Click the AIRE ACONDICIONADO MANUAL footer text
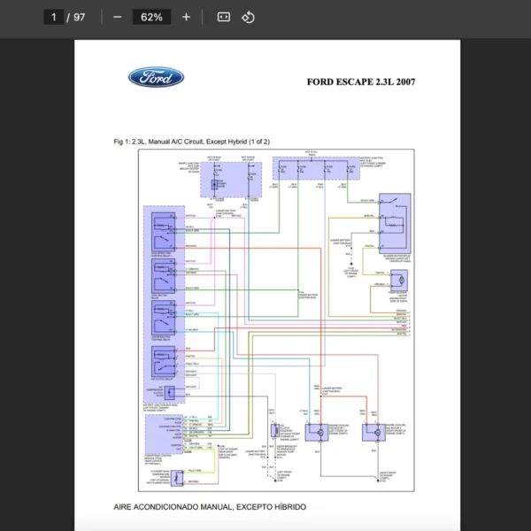 [210, 507]
